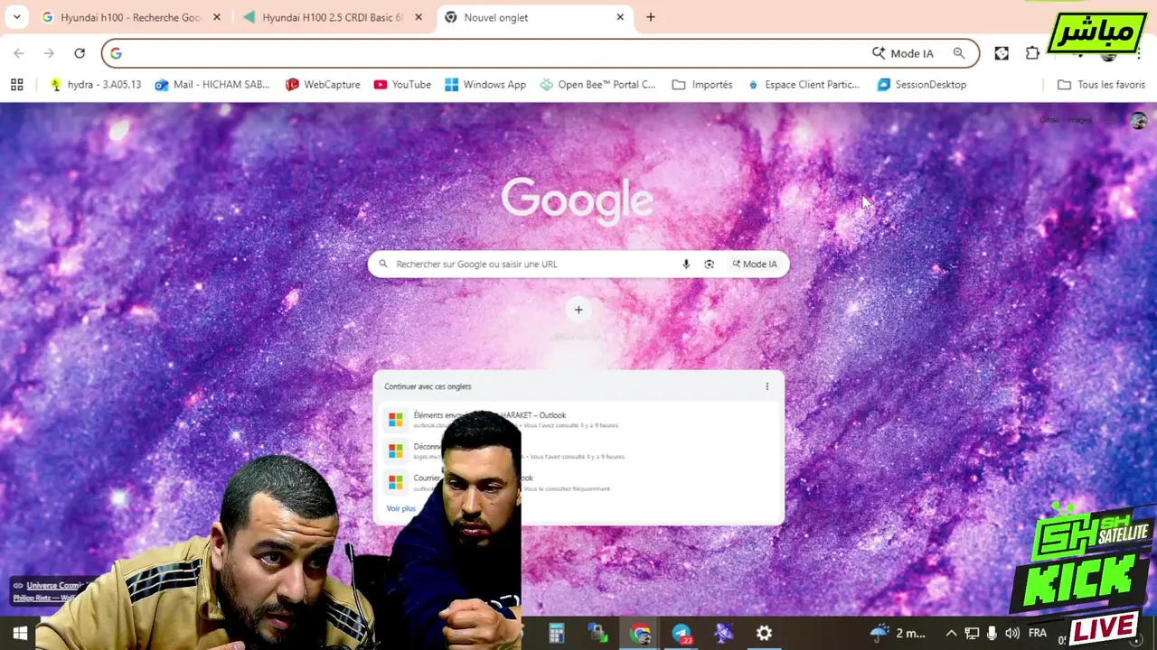Open the three-dot menu of Continuer avec ces onglets

(767, 386)
